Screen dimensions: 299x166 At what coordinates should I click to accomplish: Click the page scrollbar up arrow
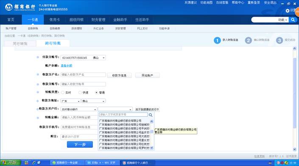point(294,49)
